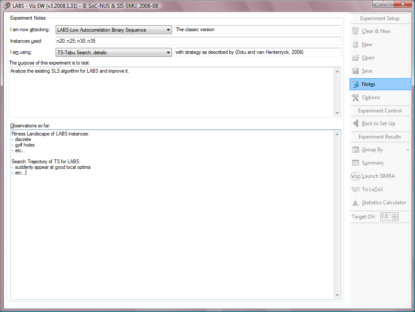
Task: Click the Notes notebook icon
Action: (356, 84)
